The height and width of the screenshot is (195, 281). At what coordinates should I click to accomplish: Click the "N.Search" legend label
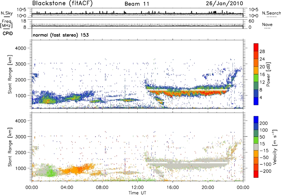click(271, 13)
